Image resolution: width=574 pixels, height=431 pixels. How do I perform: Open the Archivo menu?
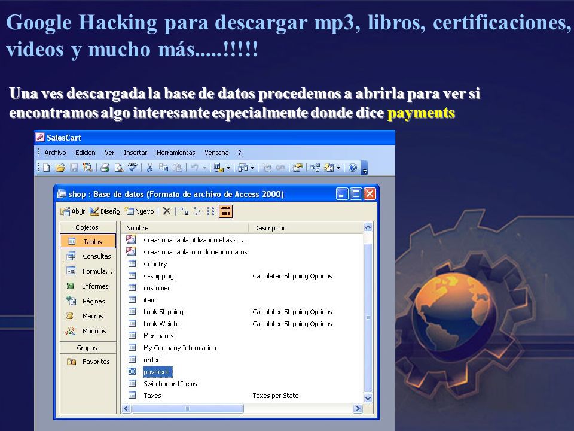(55, 153)
